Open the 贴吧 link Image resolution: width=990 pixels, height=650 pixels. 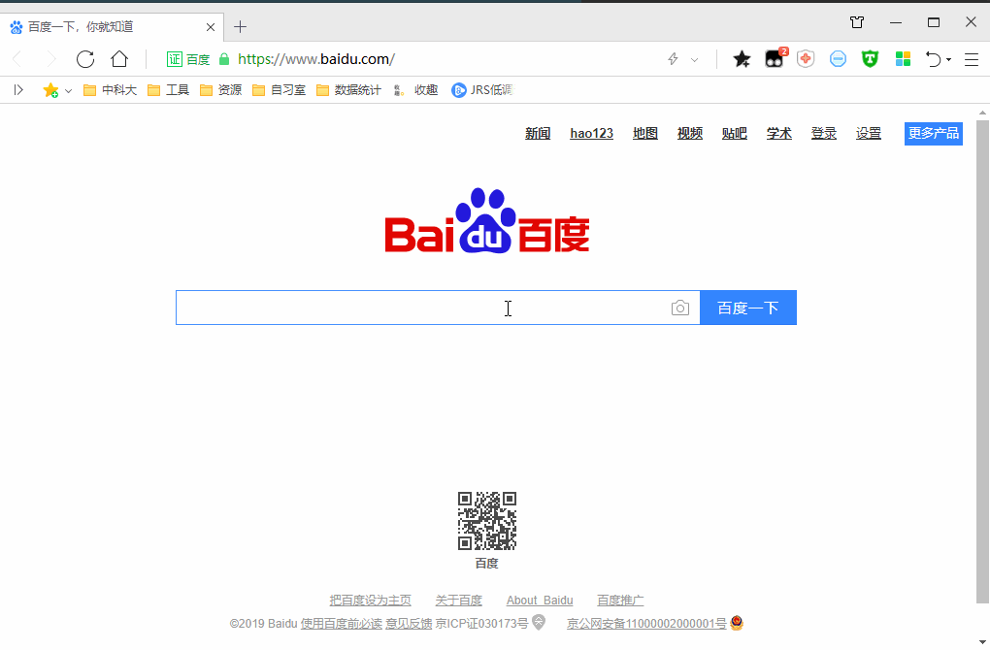pos(735,133)
